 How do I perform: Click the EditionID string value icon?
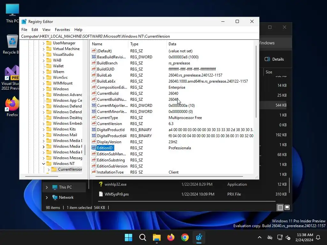pyautogui.click(x=94, y=147)
